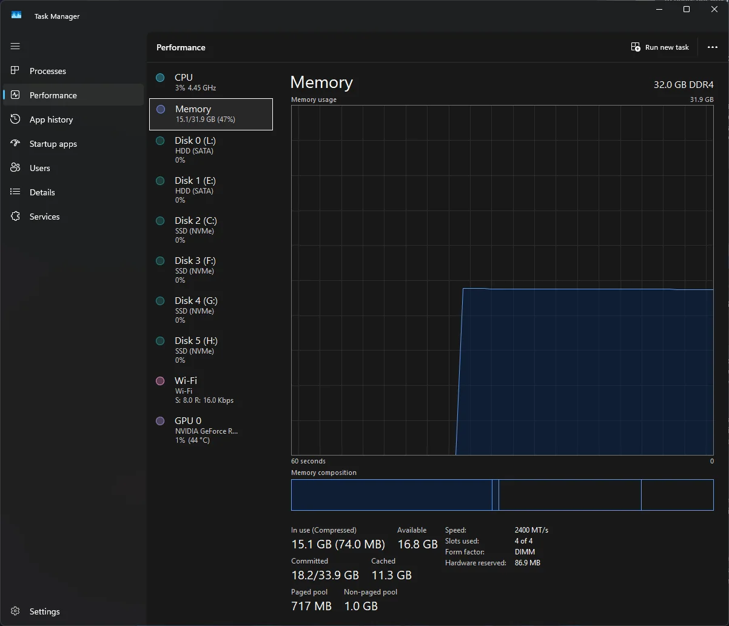Click the Available 16.8 GB value
This screenshot has width=729, height=626.
point(417,544)
